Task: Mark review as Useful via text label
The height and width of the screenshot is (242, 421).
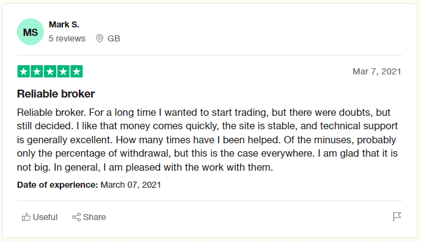Action: pyautogui.click(x=45, y=217)
